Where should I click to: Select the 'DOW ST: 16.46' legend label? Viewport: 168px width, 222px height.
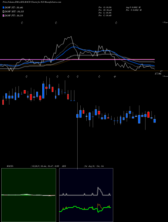pos(14,7)
